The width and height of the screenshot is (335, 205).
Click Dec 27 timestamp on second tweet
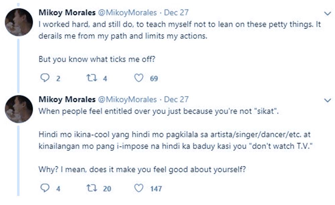[x=176, y=99]
